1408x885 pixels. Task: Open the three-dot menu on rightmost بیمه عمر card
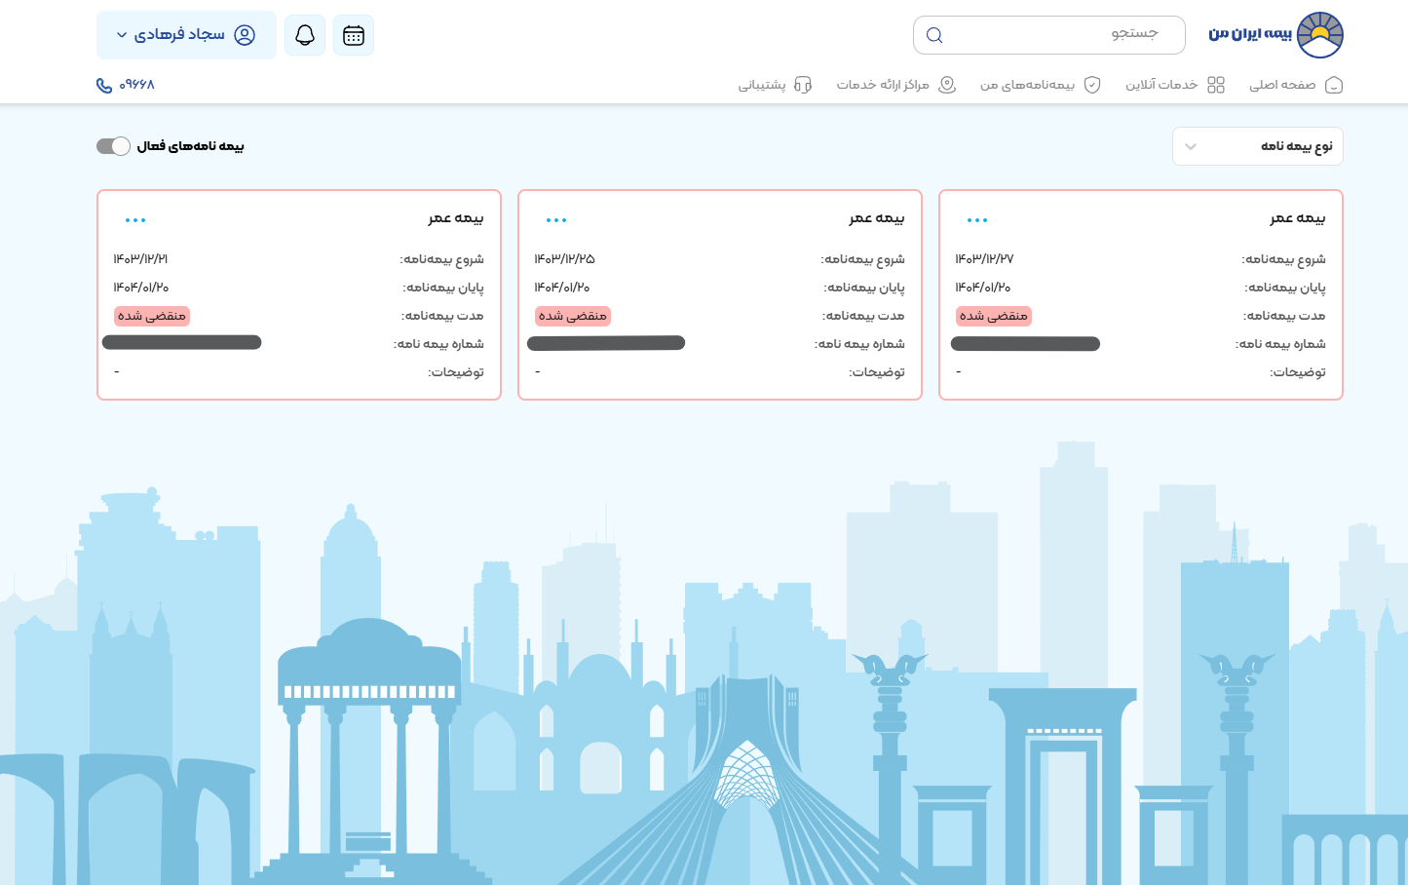977,218
